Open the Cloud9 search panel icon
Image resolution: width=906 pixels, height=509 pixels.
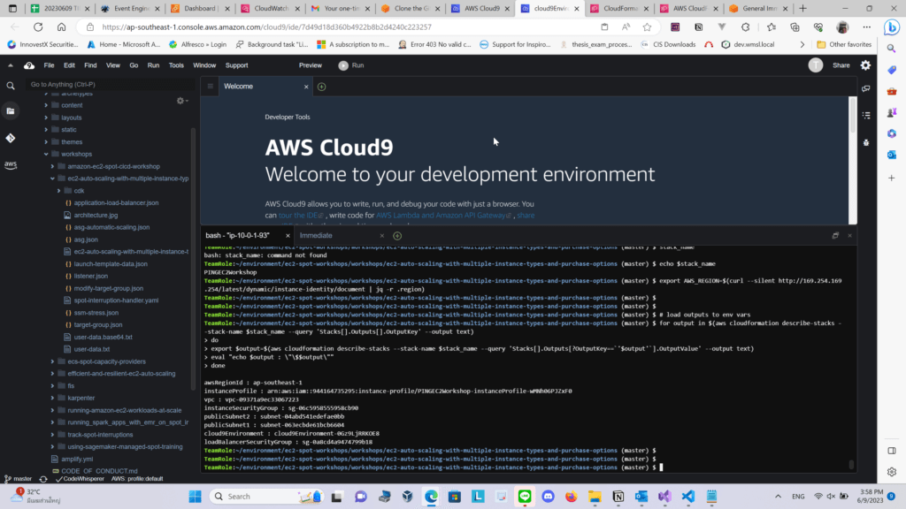(11, 86)
